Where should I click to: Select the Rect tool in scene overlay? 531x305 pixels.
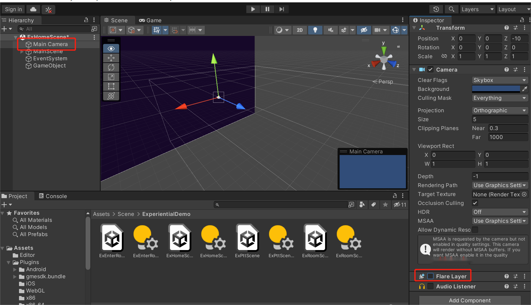point(111,86)
